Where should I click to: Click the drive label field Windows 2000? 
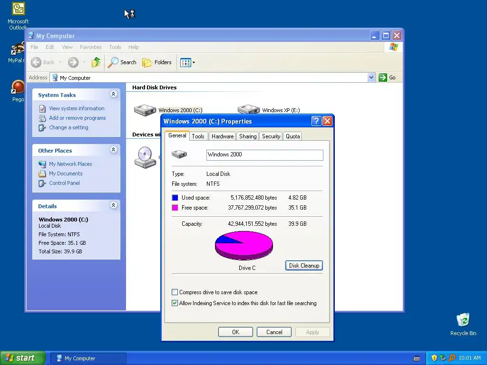pyautogui.click(x=264, y=155)
